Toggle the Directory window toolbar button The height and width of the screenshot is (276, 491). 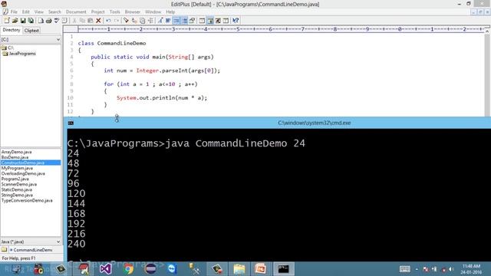click(x=210, y=21)
